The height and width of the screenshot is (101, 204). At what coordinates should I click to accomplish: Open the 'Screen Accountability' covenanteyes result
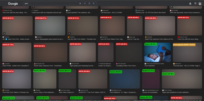tap(151, 92)
